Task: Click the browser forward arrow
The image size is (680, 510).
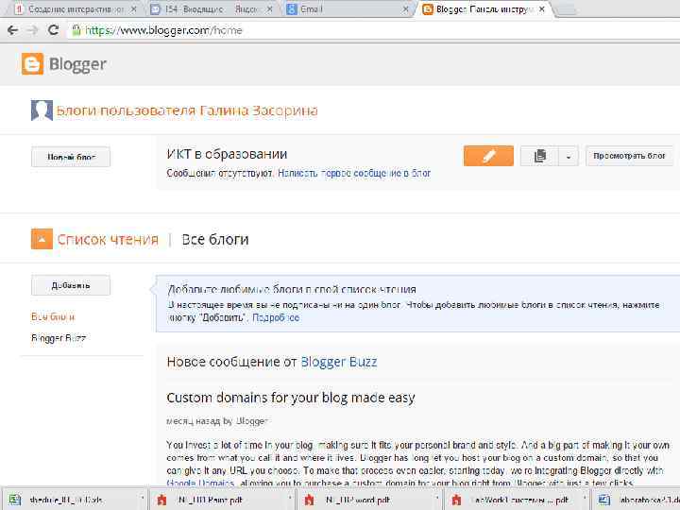Action: (x=32, y=30)
